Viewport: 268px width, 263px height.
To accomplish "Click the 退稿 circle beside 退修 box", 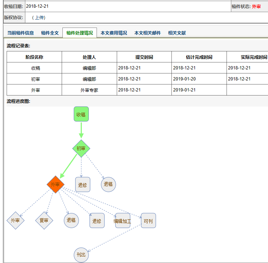I will coord(108,184).
